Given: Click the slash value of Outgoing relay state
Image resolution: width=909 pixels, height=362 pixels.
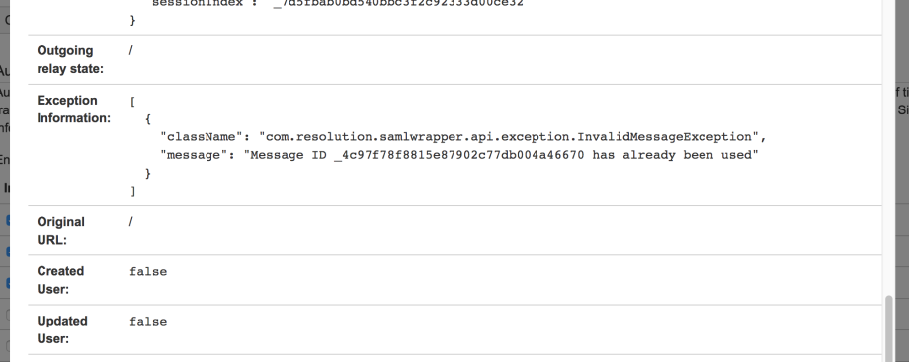Looking at the screenshot, I should coord(131,50).
